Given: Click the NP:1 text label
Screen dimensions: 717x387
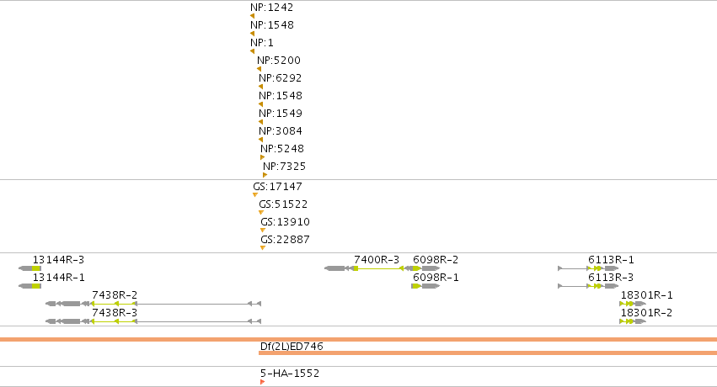Looking at the screenshot, I should [x=262, y=43].
